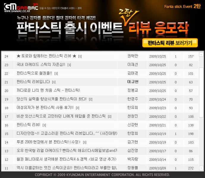Open post '철권 매니아로서 생각해본 판타스틱4 & 겜멕'
Viewport: 205px width, 178px height.
click(67, 159)
